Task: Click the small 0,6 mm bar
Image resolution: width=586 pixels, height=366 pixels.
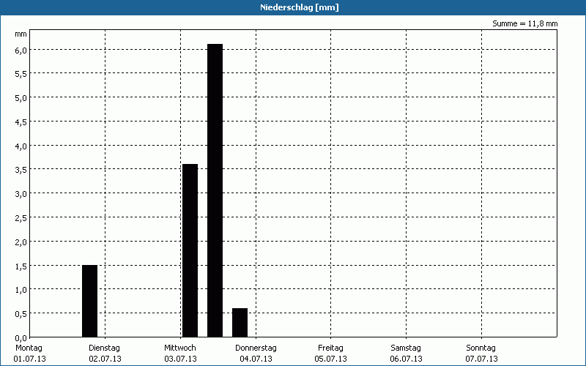Action: [240, 323]
